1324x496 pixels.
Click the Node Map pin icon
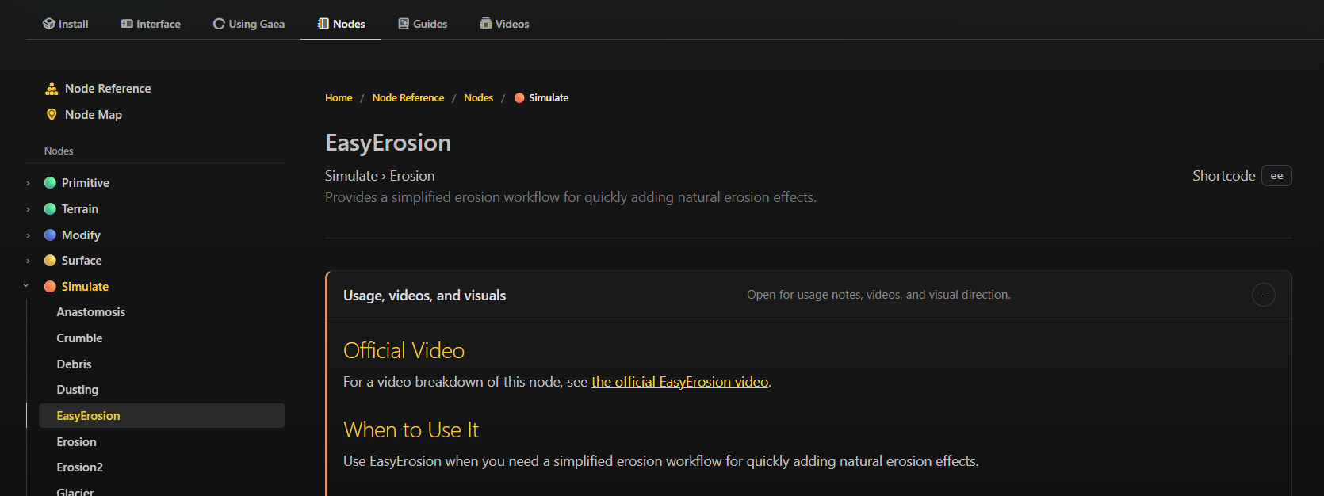tap(52, 115)
